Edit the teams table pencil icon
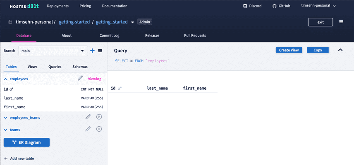354x165 pixels. click(x=88, y=129)
